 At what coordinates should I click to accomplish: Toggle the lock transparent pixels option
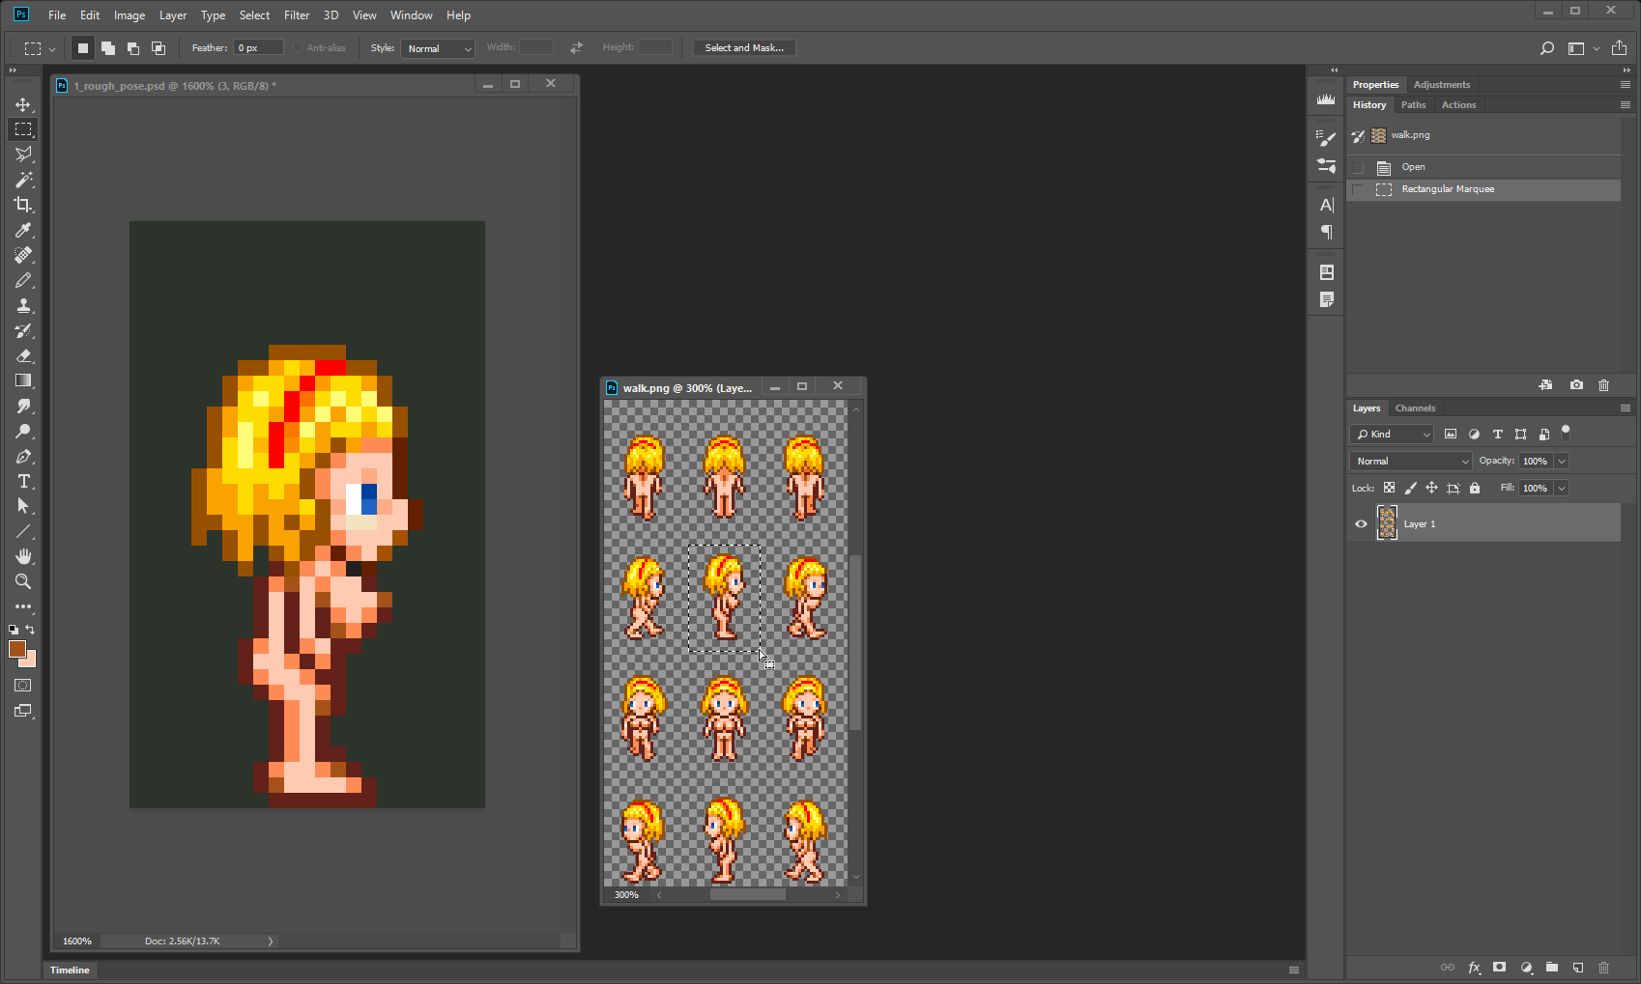[x=1389, y=488]
